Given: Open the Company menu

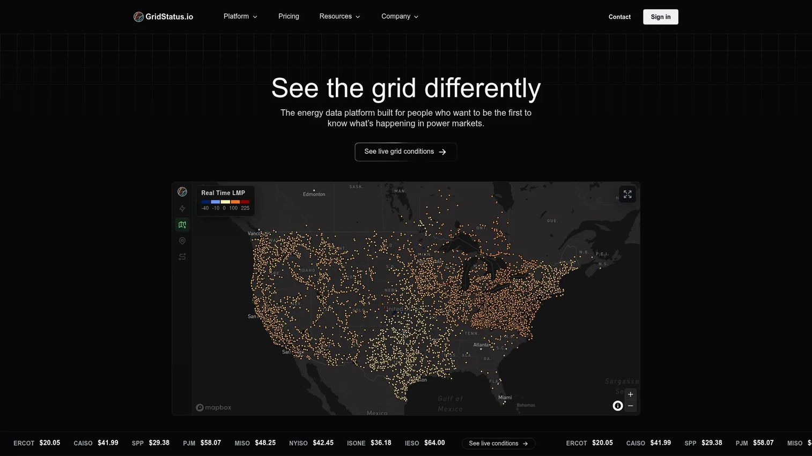Looking at the screenshot, I should [400, 17].
